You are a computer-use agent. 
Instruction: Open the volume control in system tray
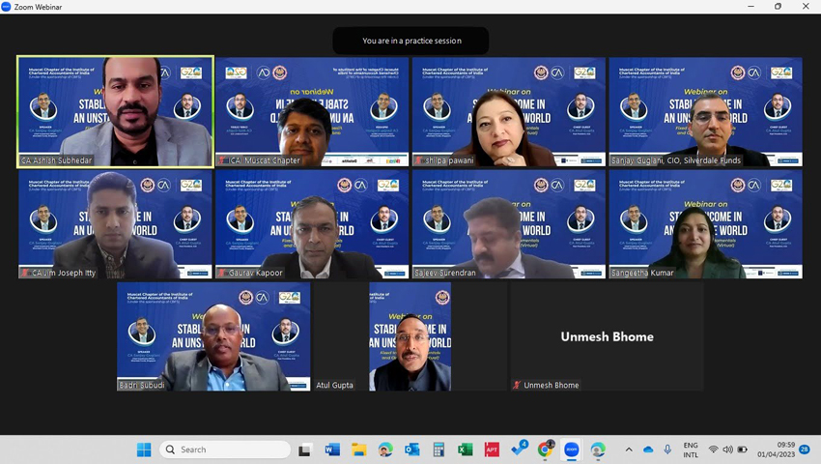[727, 449]
